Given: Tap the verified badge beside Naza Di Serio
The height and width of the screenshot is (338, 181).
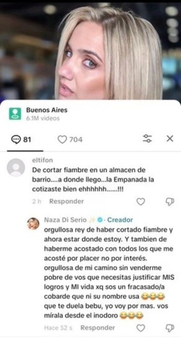Looking at the screenshot, I should point(100,220).
